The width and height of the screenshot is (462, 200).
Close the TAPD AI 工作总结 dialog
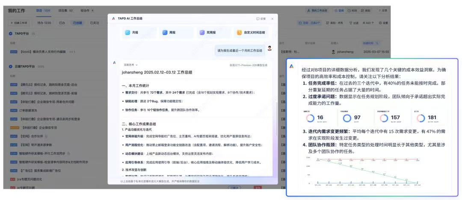point(272,18)
